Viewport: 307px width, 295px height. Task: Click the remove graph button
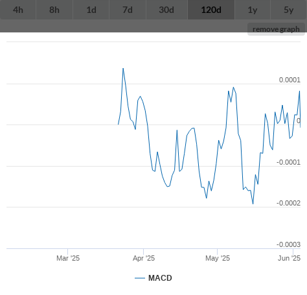coord(276,29)
